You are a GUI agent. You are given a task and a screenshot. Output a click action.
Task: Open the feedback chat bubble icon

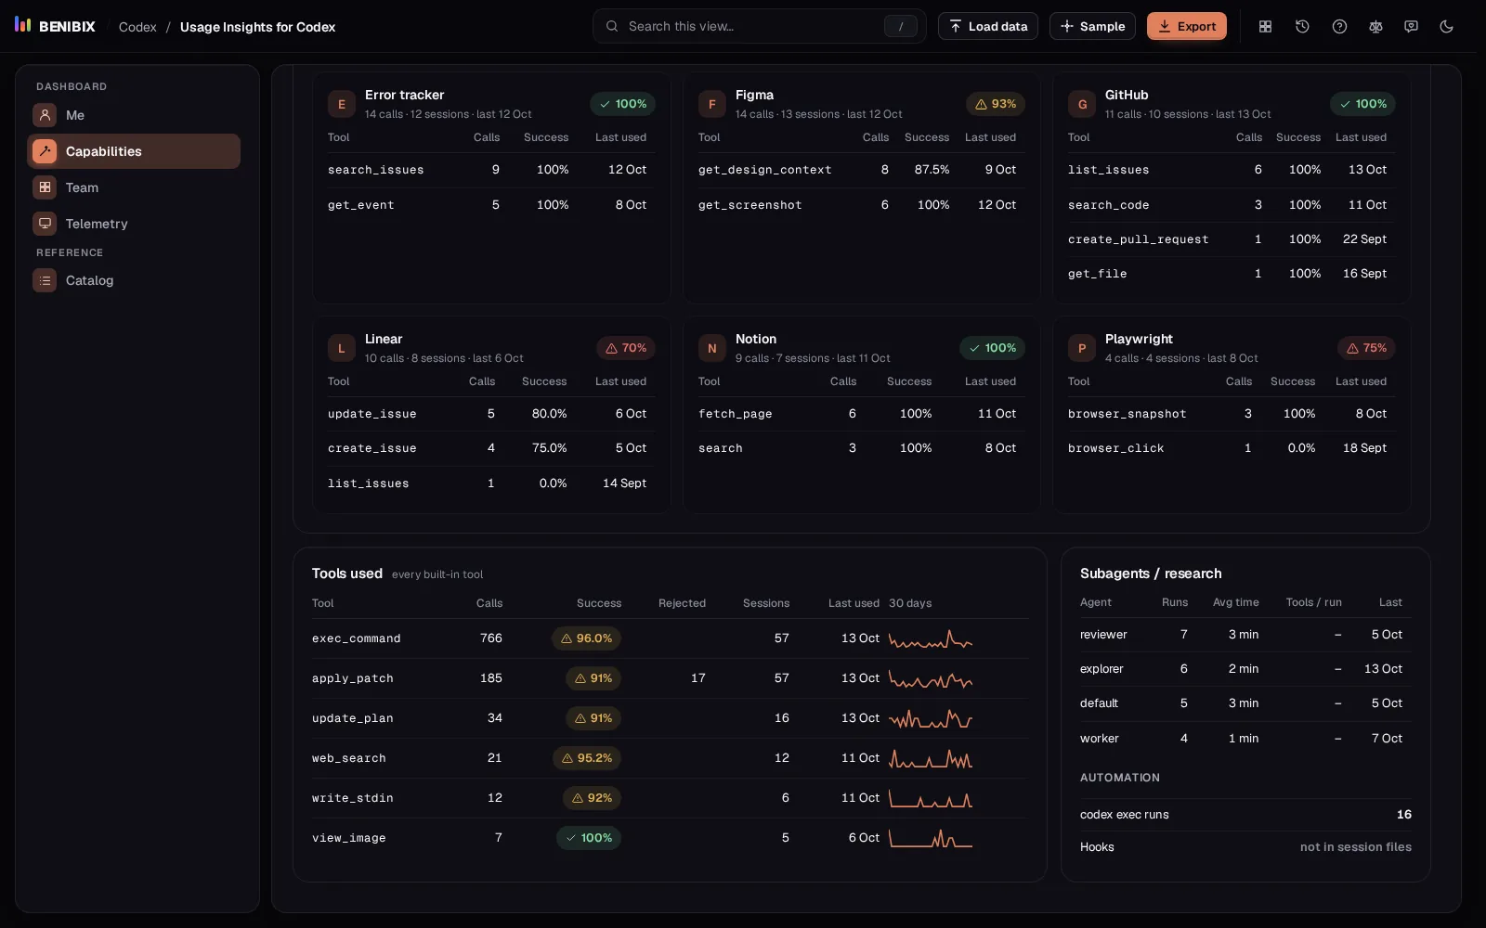click(x=1411, y=26)
